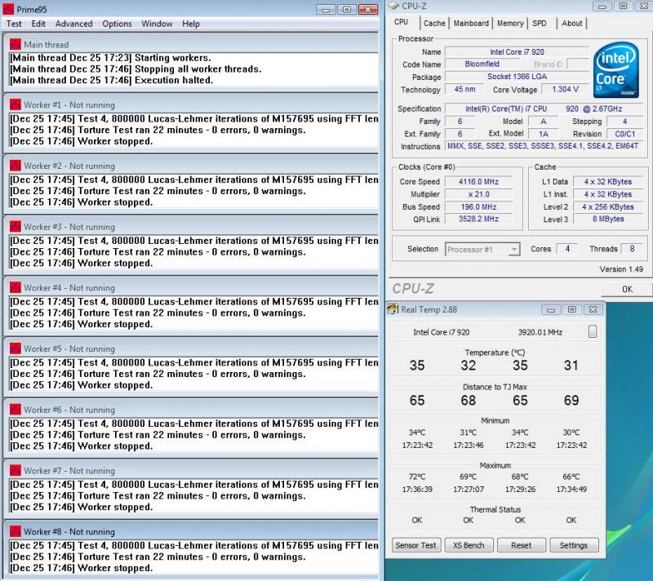Click the Bus Speed value 196.0 MHz

(478, 206)
